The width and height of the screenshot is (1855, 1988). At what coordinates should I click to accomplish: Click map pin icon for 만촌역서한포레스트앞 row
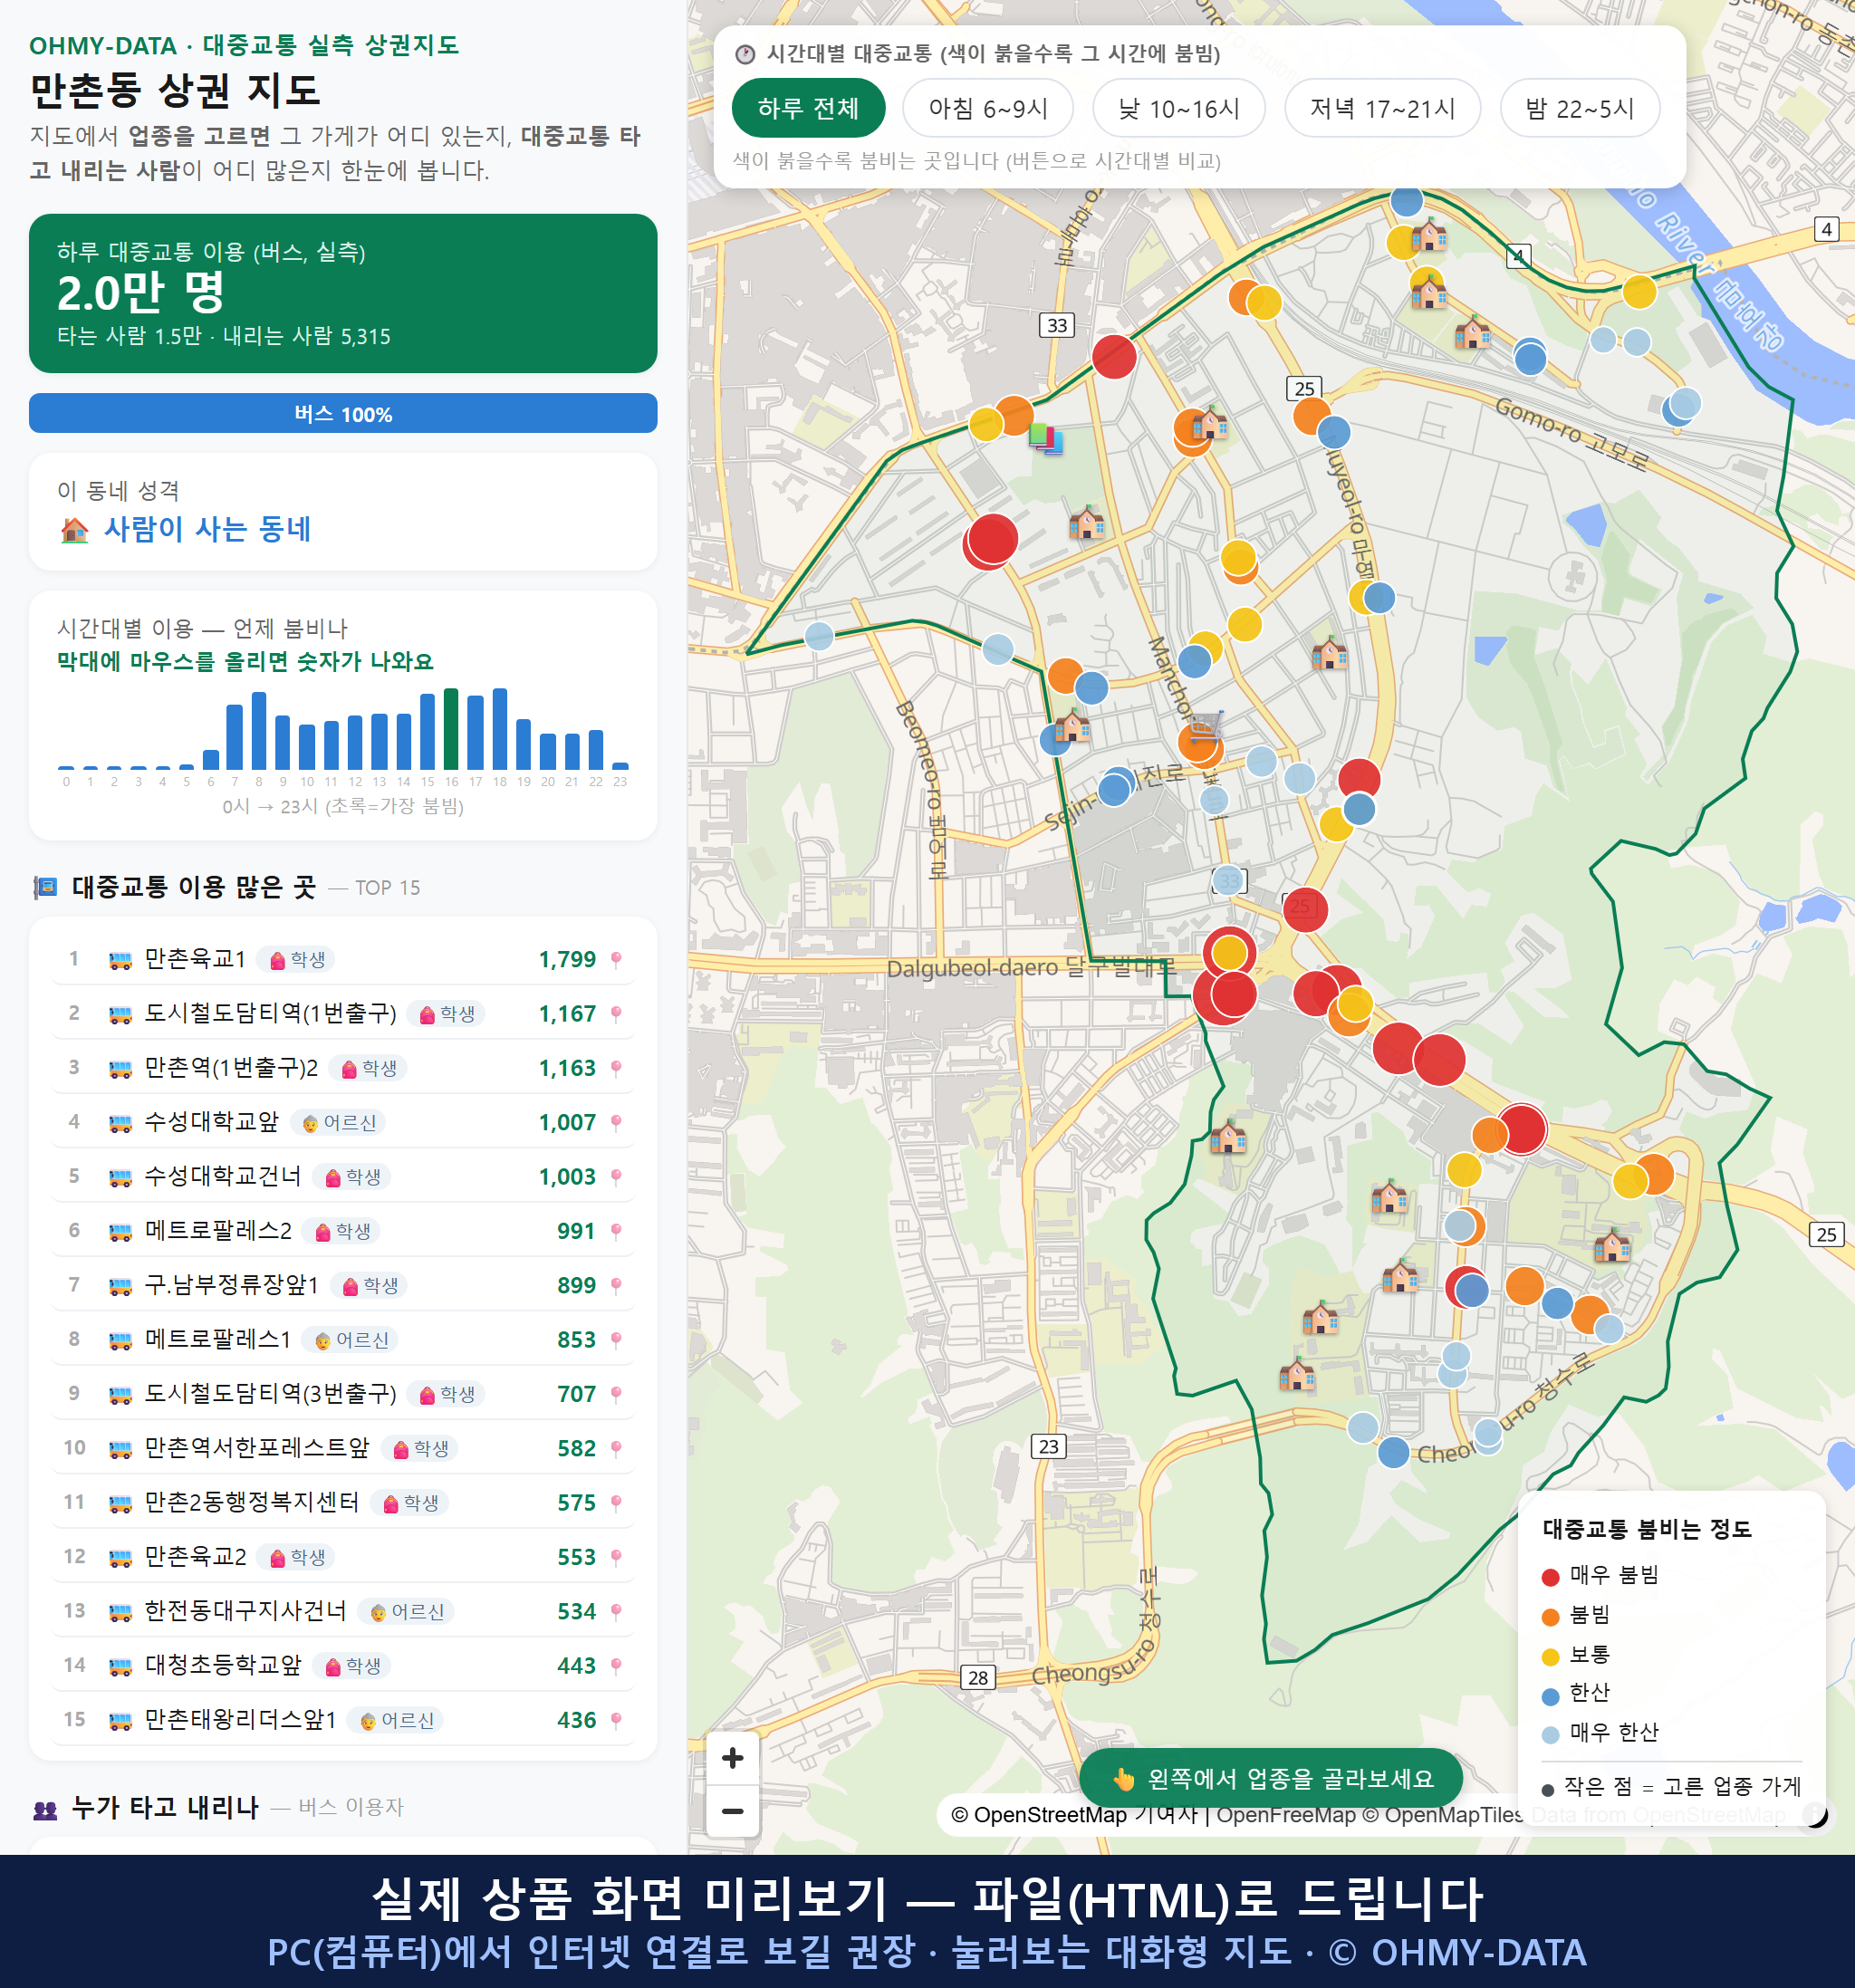coord(616,1449)
